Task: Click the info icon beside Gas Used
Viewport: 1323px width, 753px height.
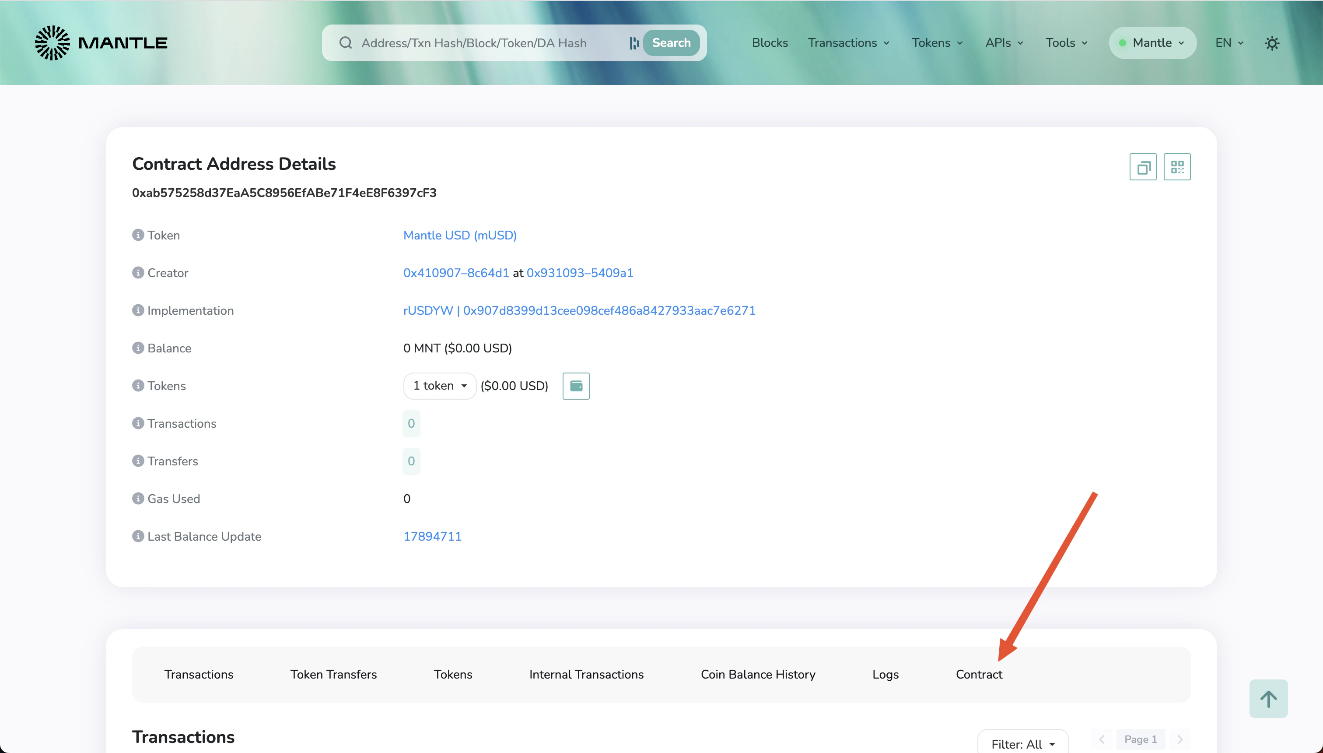Action: 137,499
